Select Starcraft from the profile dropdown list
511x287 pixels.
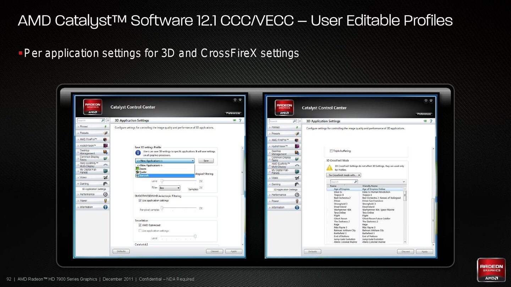165,175
